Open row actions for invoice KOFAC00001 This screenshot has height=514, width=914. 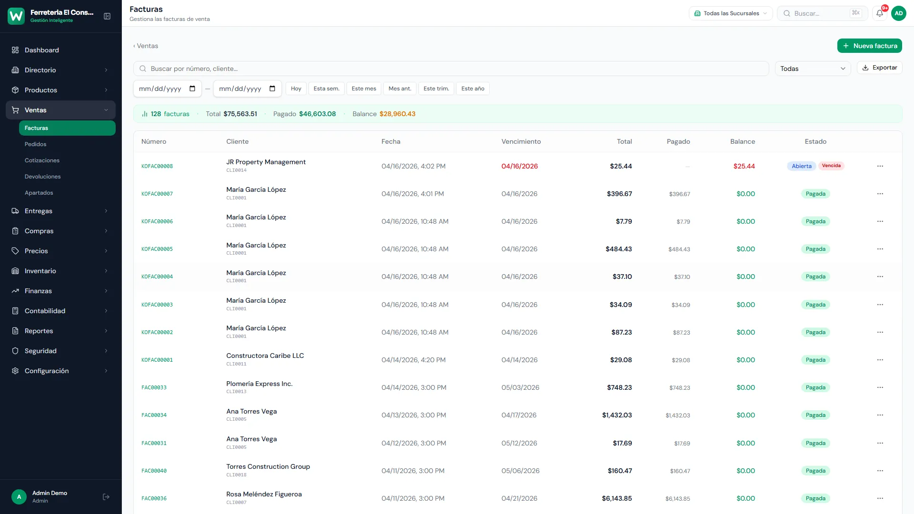pos(880,360)
